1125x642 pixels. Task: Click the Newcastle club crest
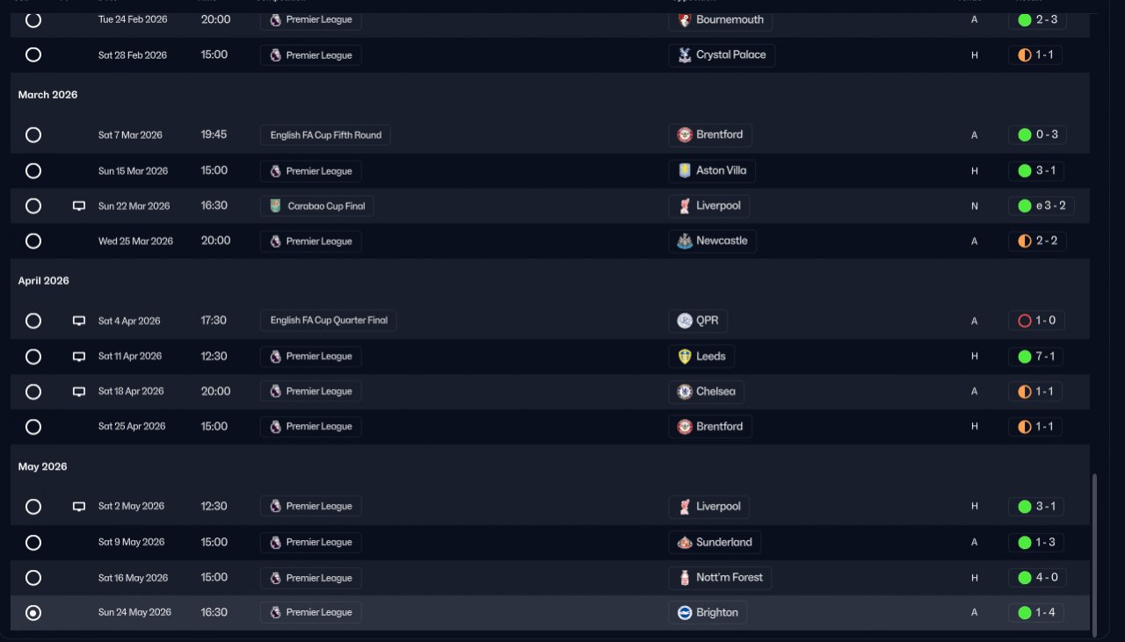click(685, 242)
